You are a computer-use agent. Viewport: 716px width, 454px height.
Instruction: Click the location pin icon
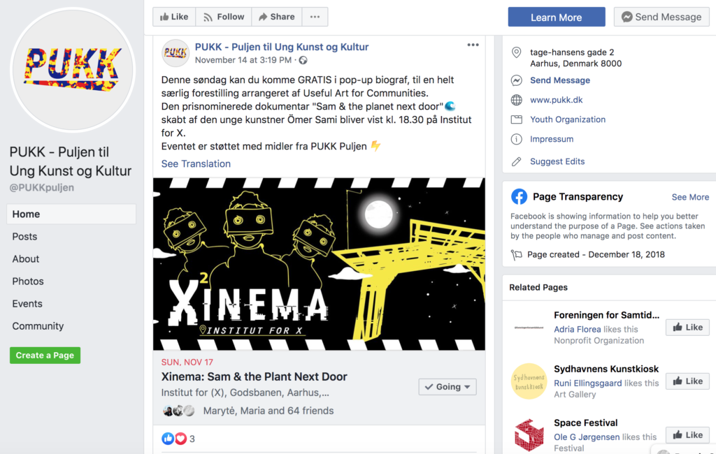517,52
